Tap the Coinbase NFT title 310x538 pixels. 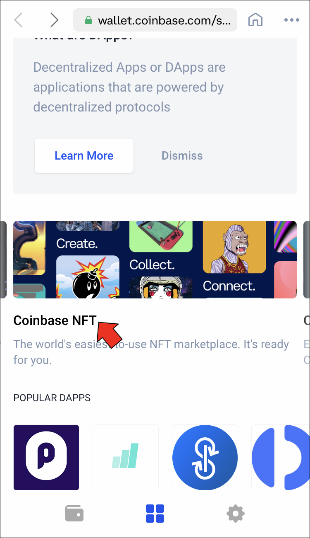tap(55, 320)
